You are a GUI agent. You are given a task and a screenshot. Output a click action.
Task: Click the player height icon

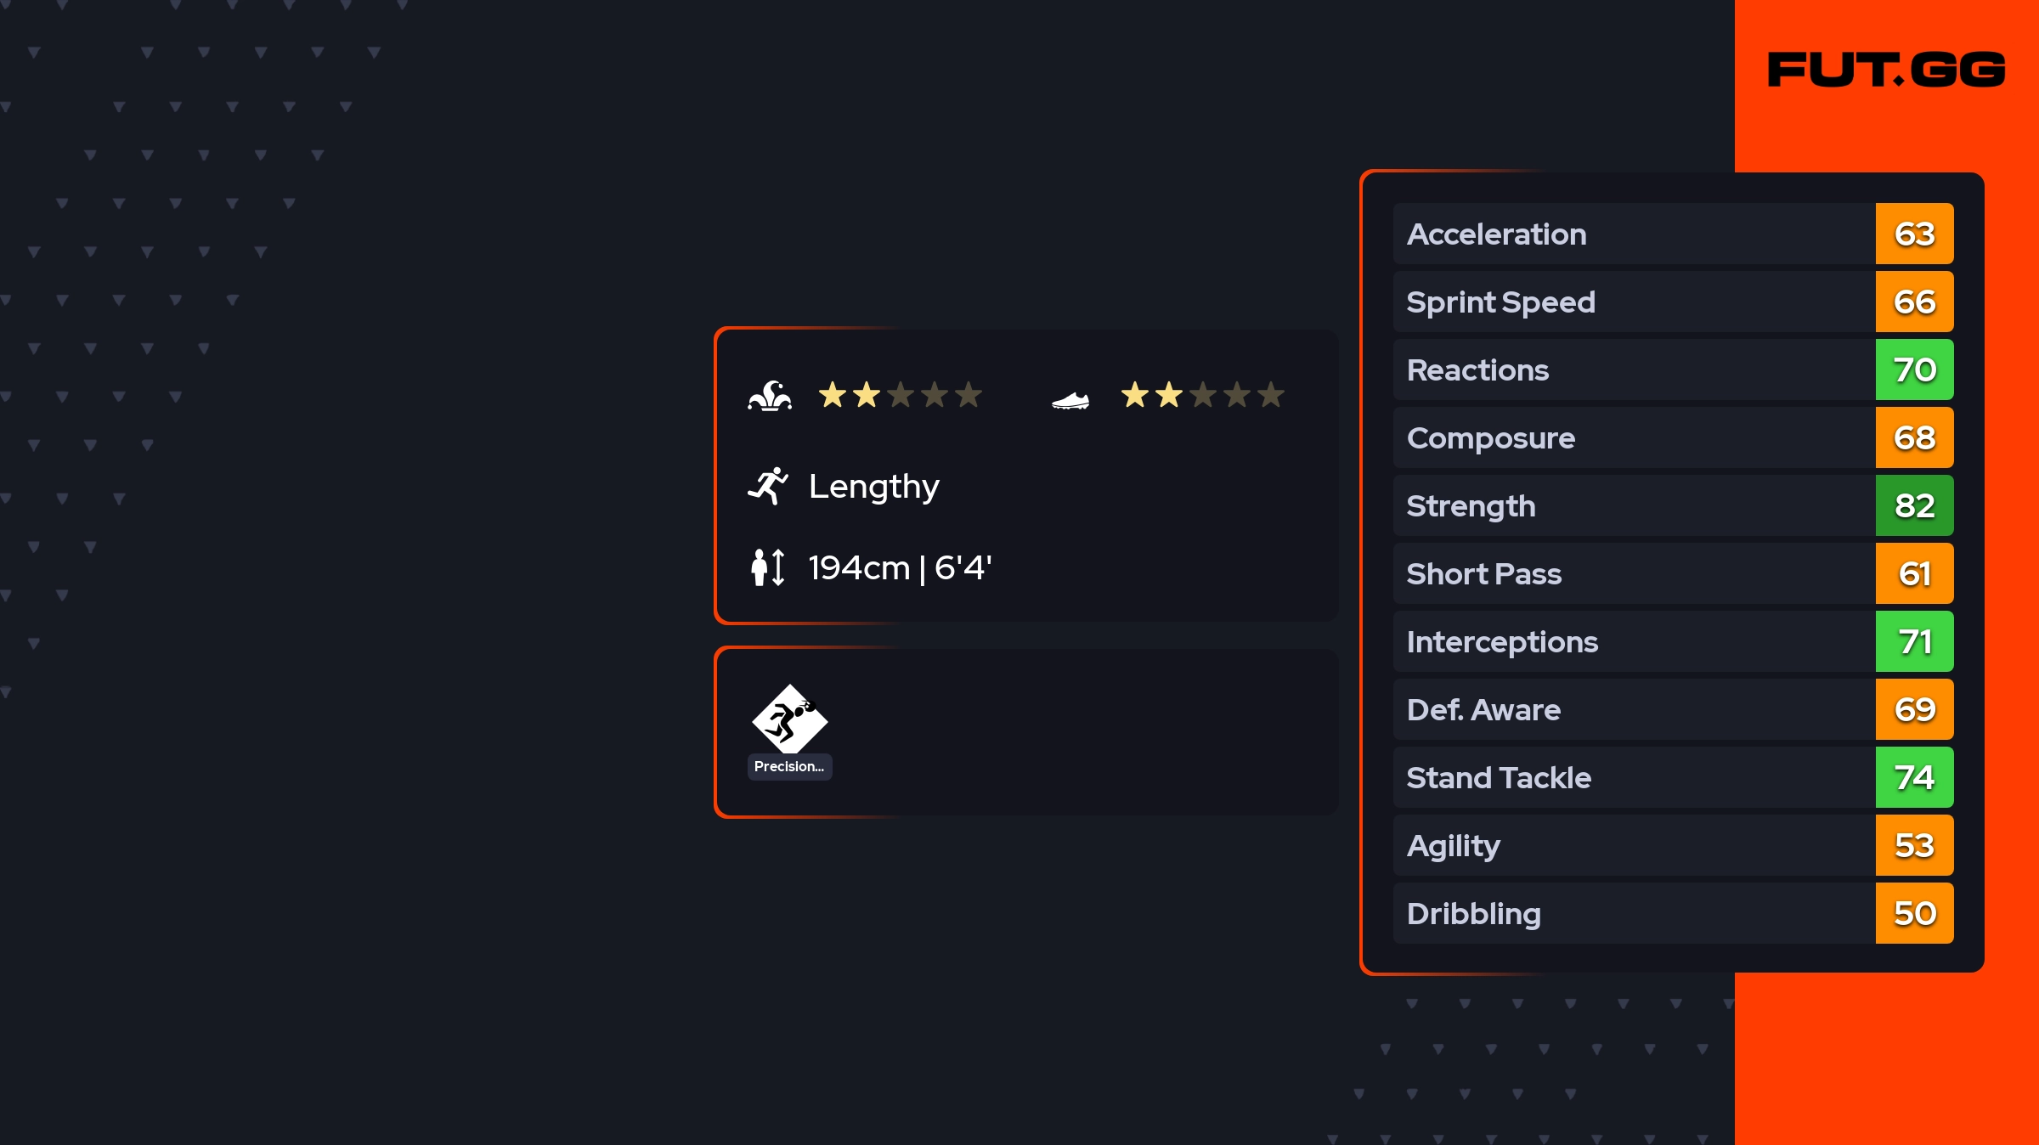coord(768,567)
